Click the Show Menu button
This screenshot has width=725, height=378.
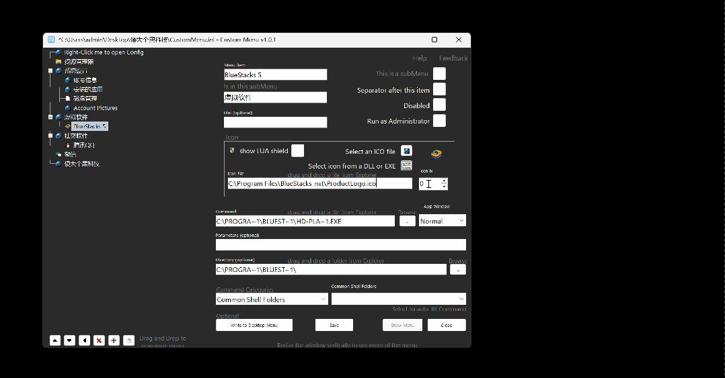click(x=402, y=325)
